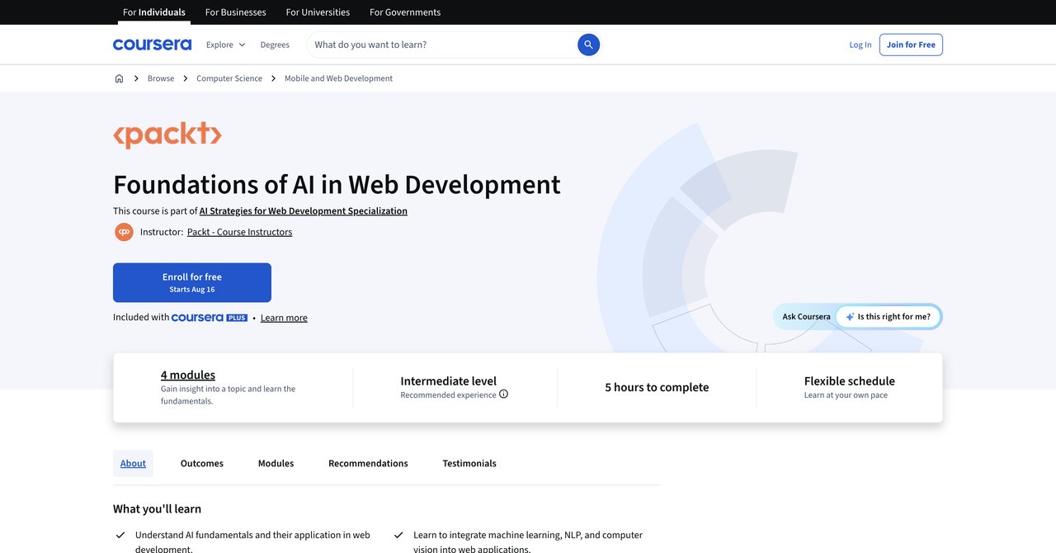Open the Degrees link
This screenshot has height=553, width=1056.
tap(275, 45)
